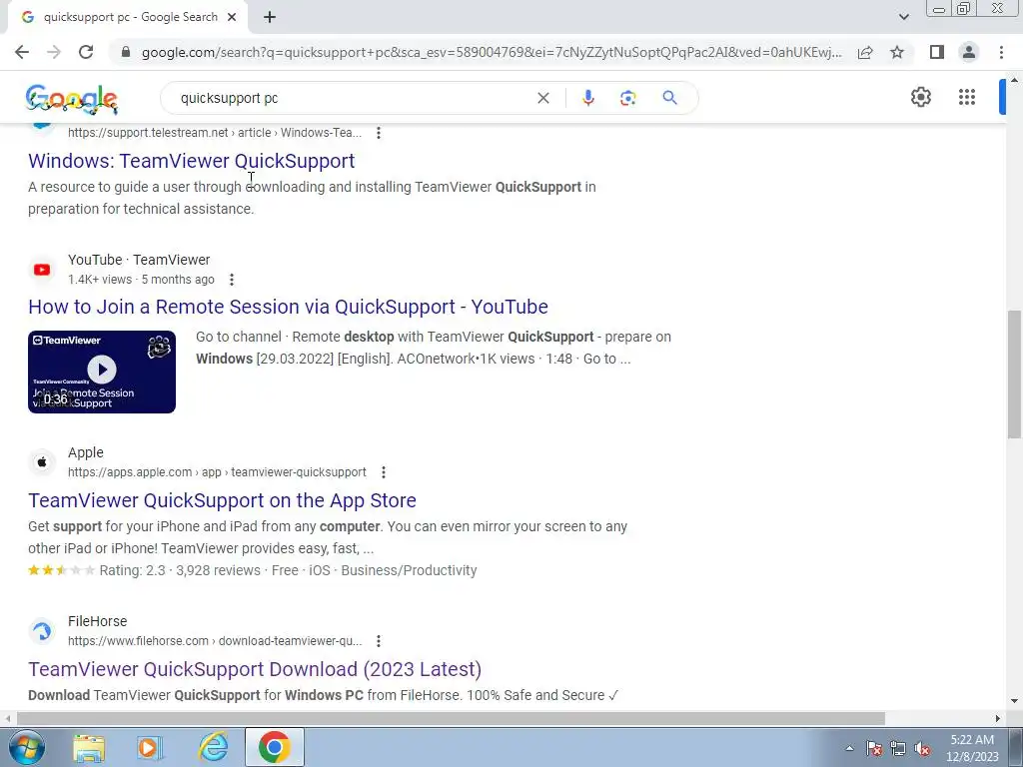This screenshot has height=767, width=1023.
Task: Click the horizontal scrollbar right arrow
Action: click(998, 718)
